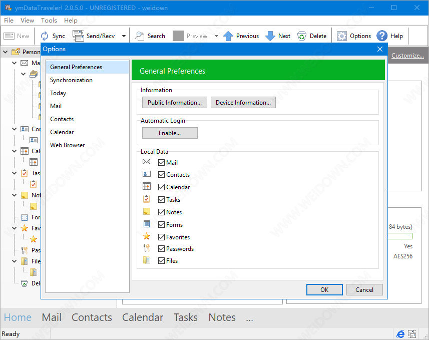Select the Passwords keys icon in tree

click(x=25, y=250)
